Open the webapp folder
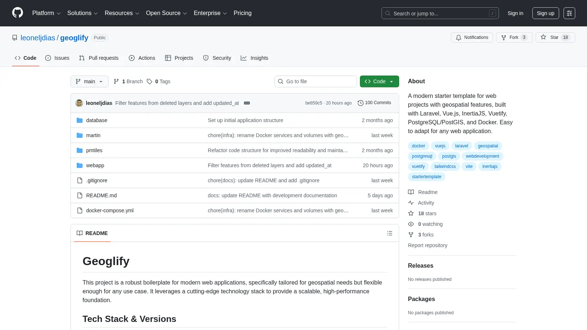The image size is (587, 330). (x=95, y=165)
